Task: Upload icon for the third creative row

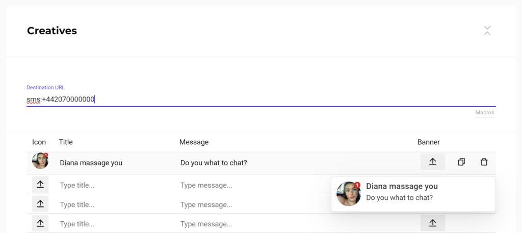Action: pyautogui.click(x=40, y=204)
